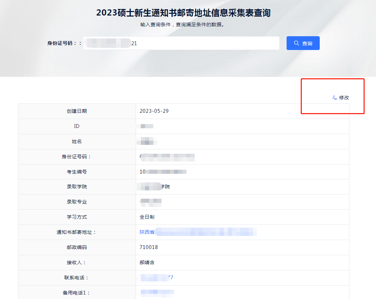Open the 陕西省 mailing address link
Viewport: 376px width, 299px height.
[198, 232]
